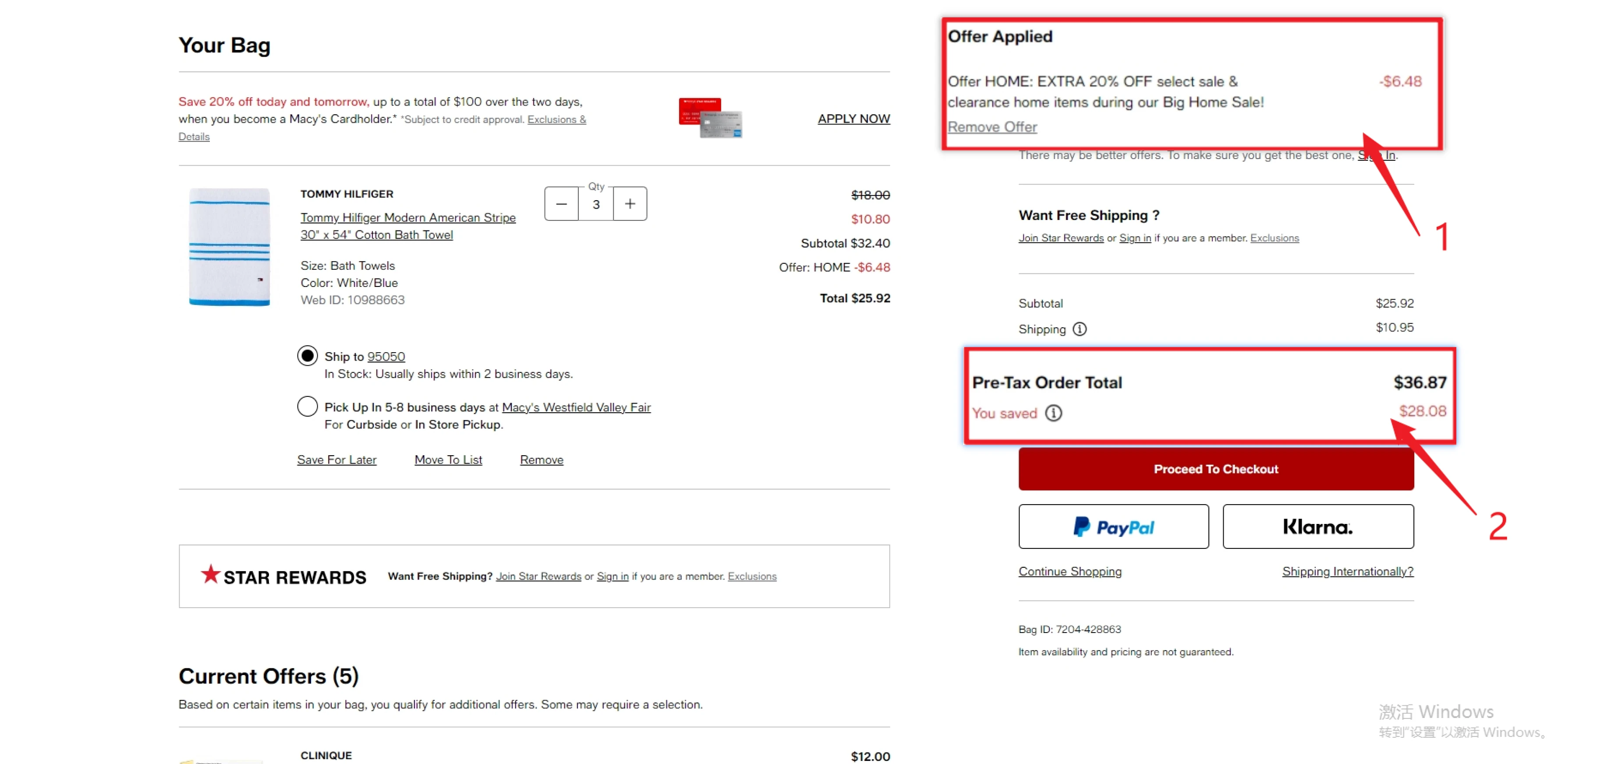Click Proceed To Checkout
Viewport: 1607px width, 764px height.
[x=1215, y=469]
